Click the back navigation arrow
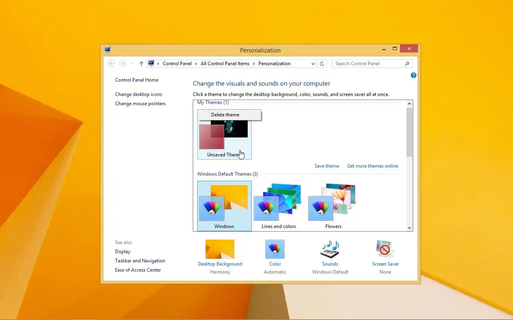513x320 pixels. 111,64
